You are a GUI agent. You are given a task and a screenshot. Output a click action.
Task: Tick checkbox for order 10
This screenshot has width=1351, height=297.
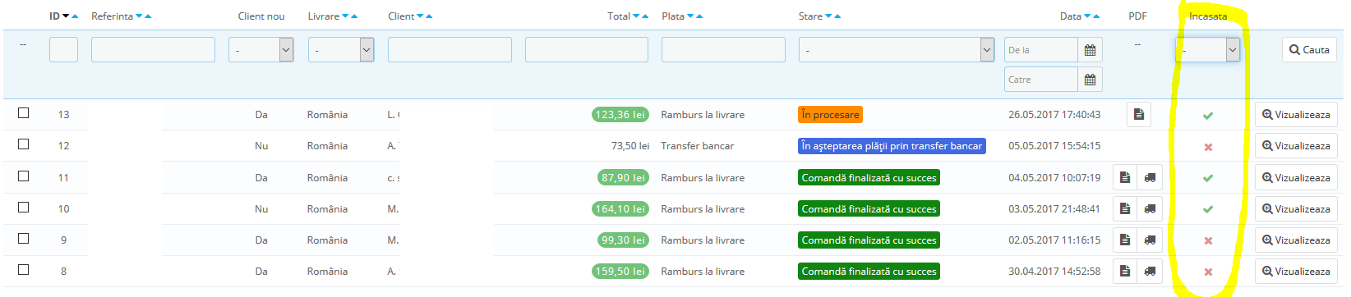click(x=24, y=208)
